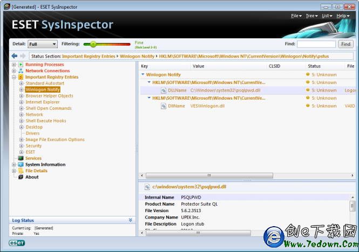Select Internet Explorer tree item

pyautogui.click(x=43, y=102)
